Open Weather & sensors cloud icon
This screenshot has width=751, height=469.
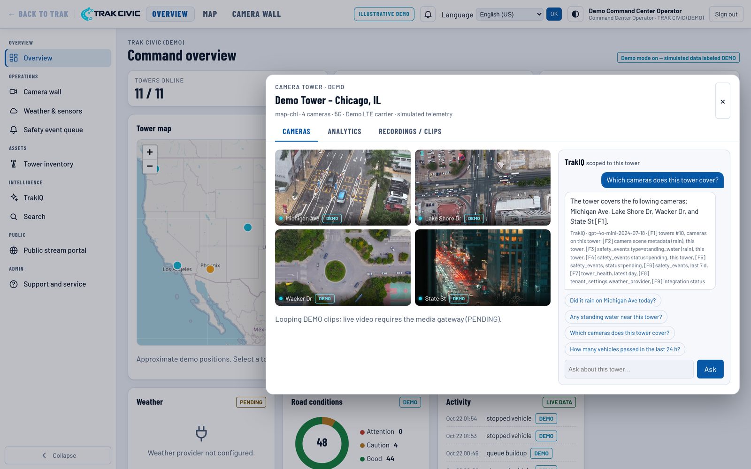(x=14, y=111)
